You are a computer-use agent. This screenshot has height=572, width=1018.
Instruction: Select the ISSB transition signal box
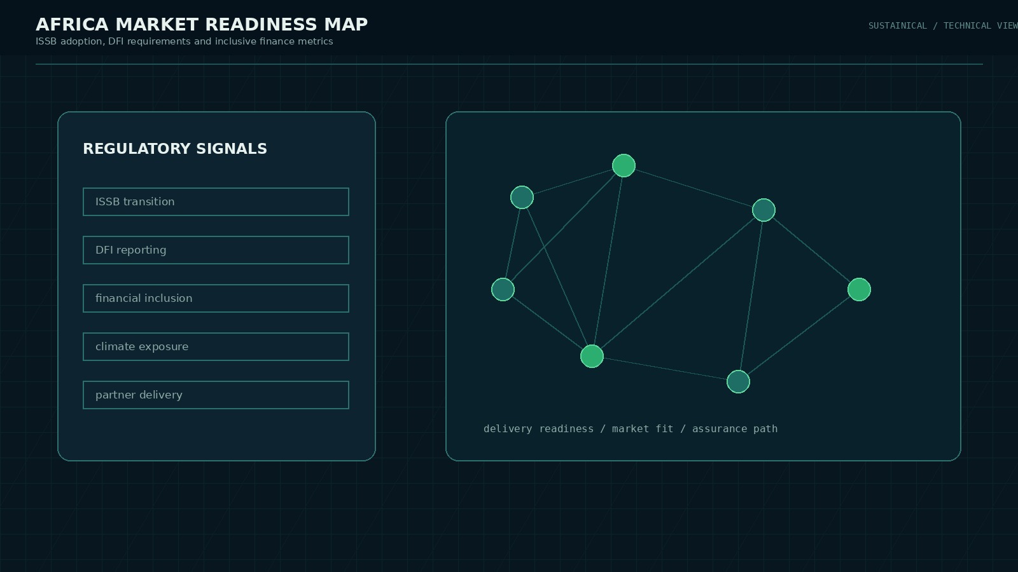(x=216, y=201)
